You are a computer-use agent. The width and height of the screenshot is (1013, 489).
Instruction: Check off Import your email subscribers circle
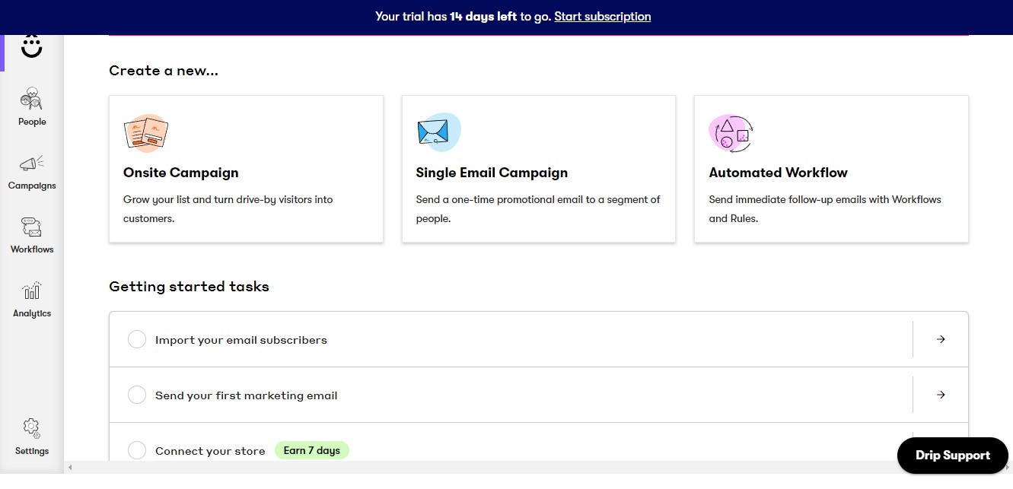[x=137, y=339]
